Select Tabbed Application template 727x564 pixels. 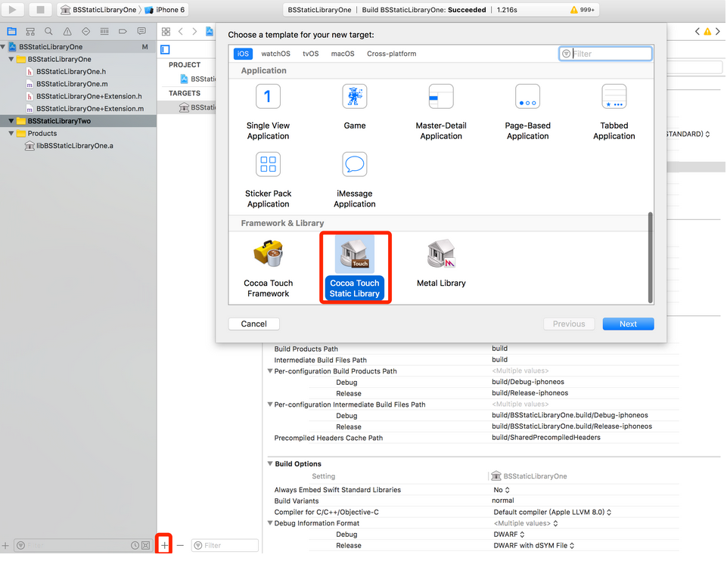point(614,112)
